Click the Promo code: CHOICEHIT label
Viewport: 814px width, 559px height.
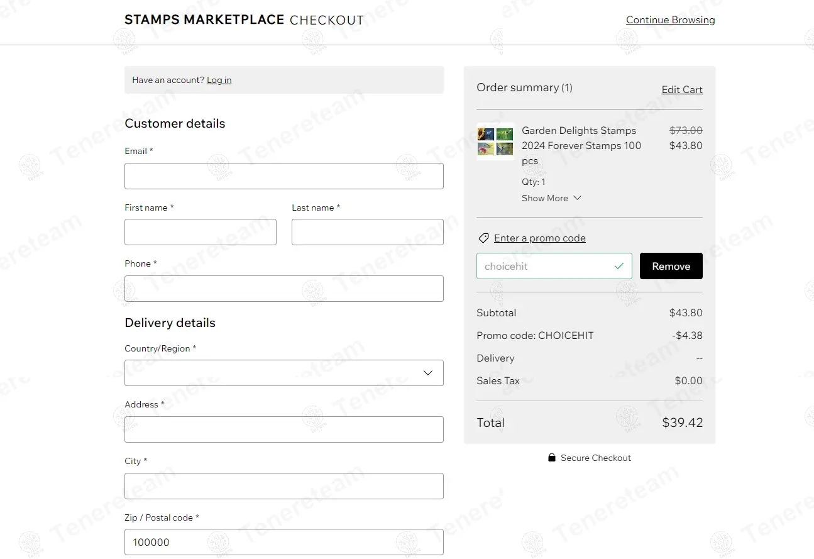click(535, 335)
